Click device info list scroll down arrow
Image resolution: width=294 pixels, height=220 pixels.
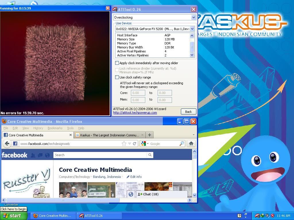(x=192, y=55)
